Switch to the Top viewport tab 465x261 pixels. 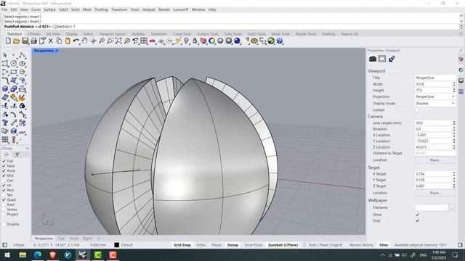[x=61, y=239]
